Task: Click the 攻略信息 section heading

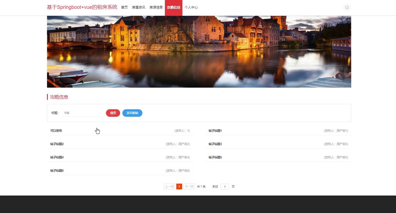Action: tap(59, 97)
